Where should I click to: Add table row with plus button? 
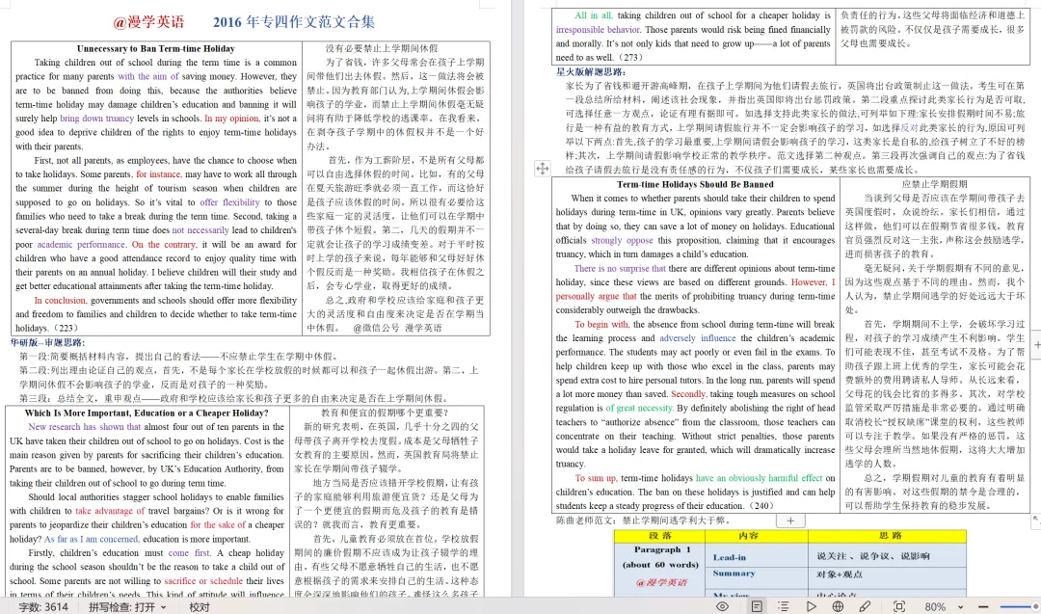pyautogui.click(x=790, y=521)
